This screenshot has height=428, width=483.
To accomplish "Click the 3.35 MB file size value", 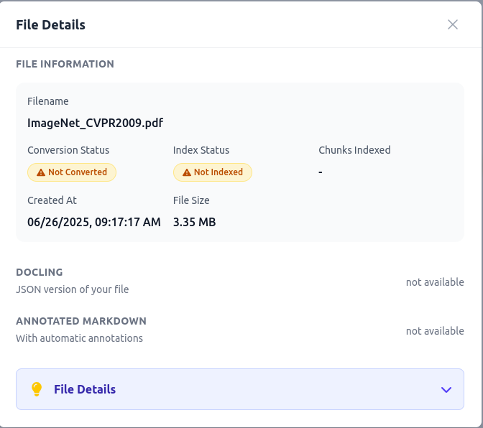I will tap(194, 222).
